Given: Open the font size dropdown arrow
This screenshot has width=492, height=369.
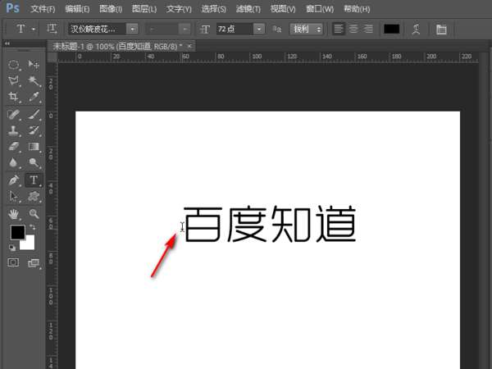Looking at the screenshot, I should coord(259,30).
